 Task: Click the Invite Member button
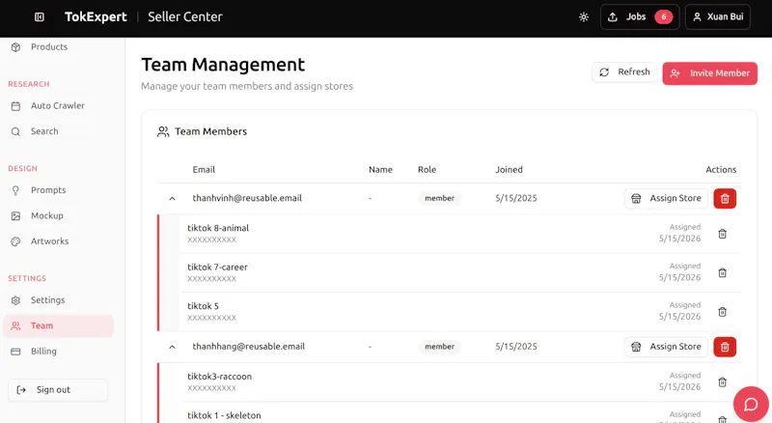709,73
